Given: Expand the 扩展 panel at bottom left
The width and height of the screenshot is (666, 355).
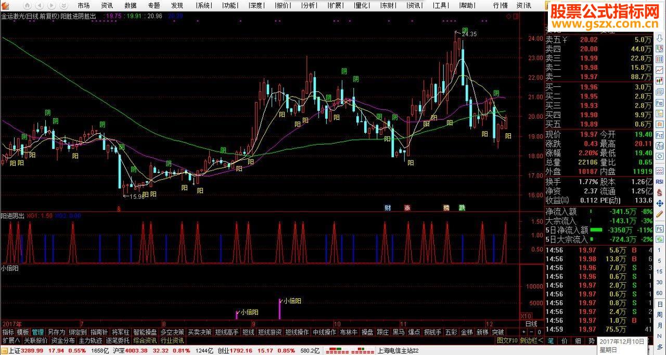Looking at the screenshot, I should 10,340.
